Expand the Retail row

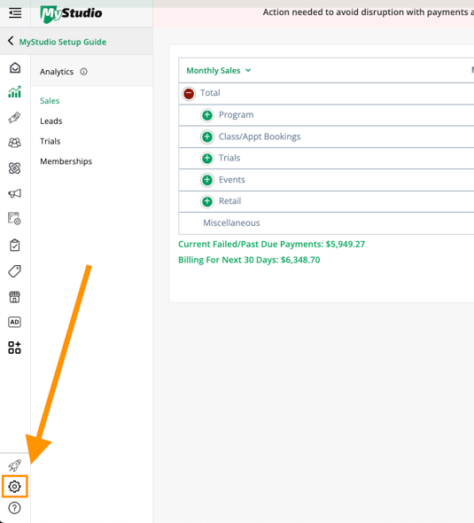[207, 201]
